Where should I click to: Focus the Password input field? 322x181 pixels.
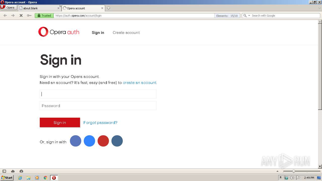[x=98, y=106]
